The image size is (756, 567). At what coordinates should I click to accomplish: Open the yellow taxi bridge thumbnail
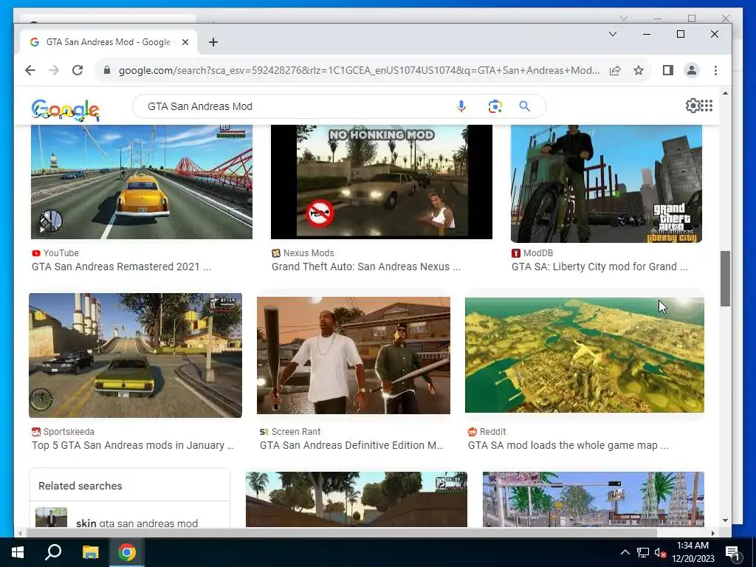click(142, 182)
